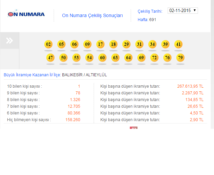Click the '7 bilen kişi sayısı' label
The height and width of the screenshot is (175, 214).
pyautogui.click(x=23, y=106)
